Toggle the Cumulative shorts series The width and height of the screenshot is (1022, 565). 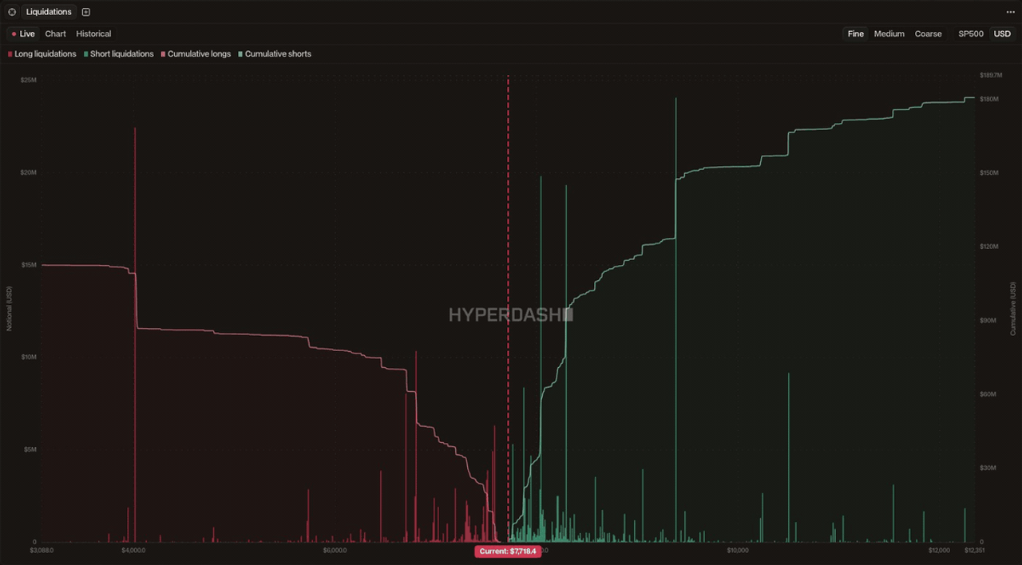coord(275,54)
